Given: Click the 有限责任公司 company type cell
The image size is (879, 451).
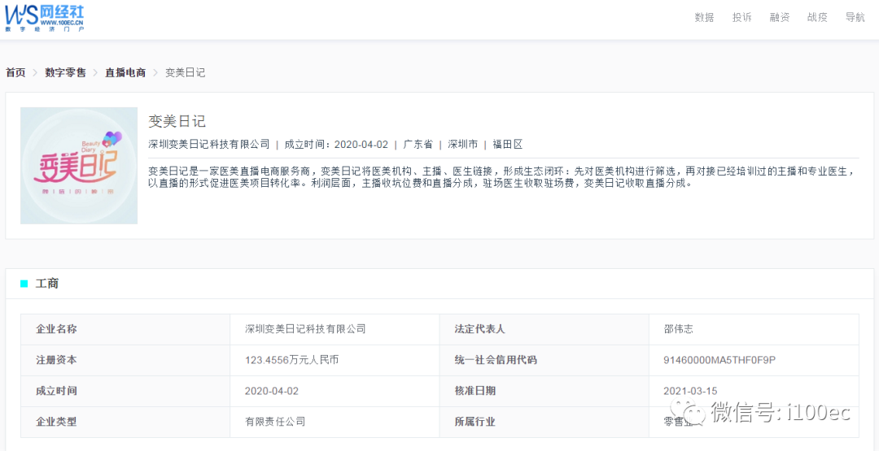Looking at the screenshot, I should pyautogui.click(x=275, y=422).
